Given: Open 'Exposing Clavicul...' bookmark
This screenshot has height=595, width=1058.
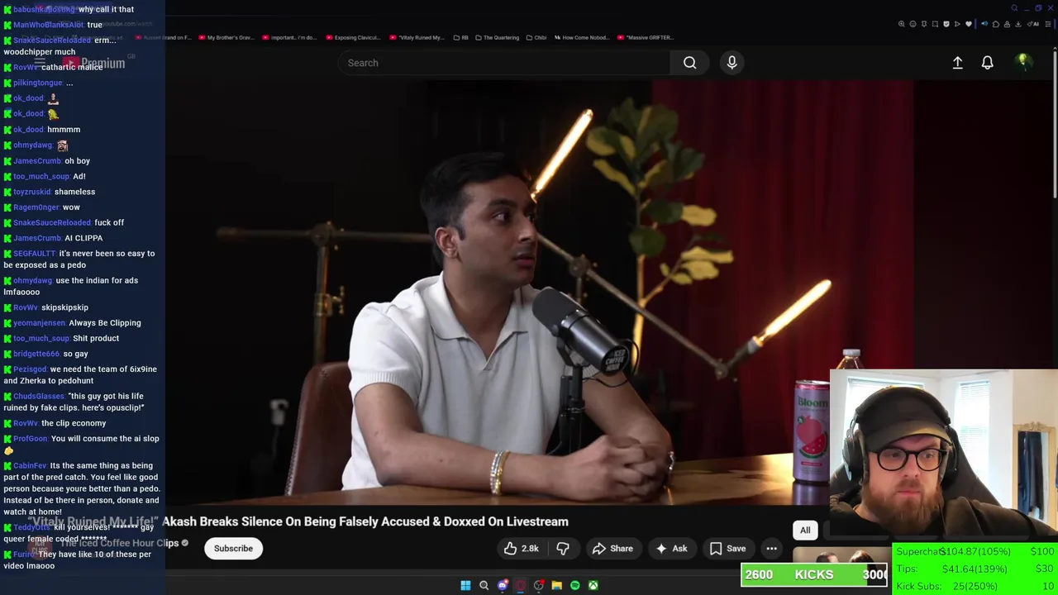Looking at the screenshot, I should 353,37.
